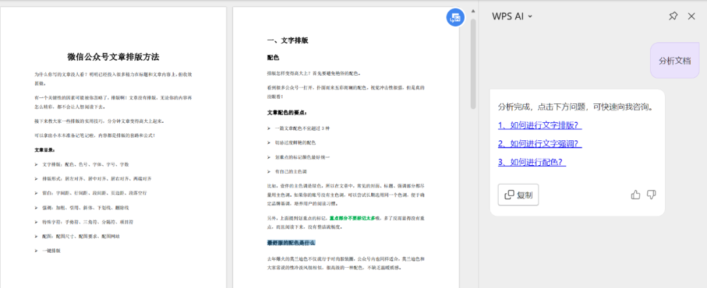The width and height of the screenshot is (707, 288).
Task: Open the link 如何进行文字强调?
Action: 539,144
